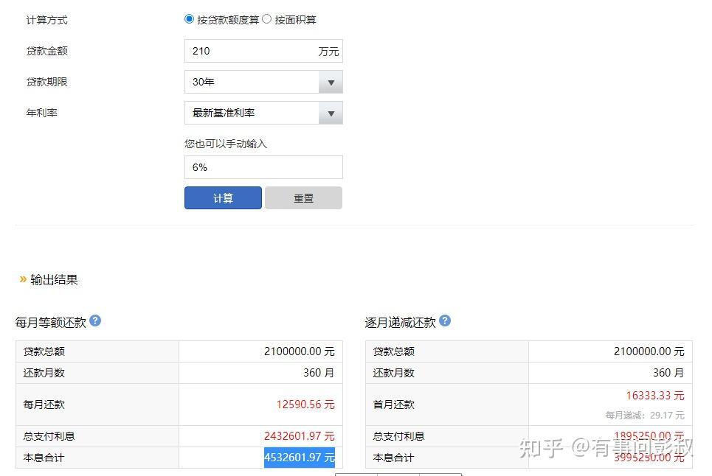This screenshot has height=476, width=712.
Task: Open the 年利率 combo box showing 最新基准利率
Action: [255, 113]
